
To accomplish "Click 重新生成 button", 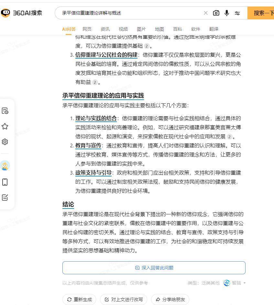I will point(79,299).
